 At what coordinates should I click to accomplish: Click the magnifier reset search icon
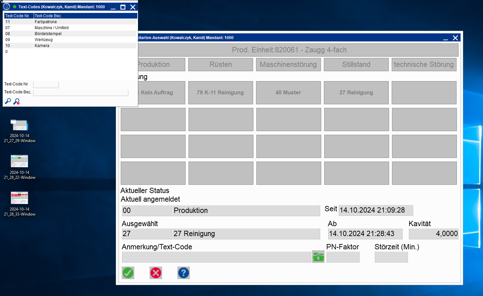click(16, 101)
